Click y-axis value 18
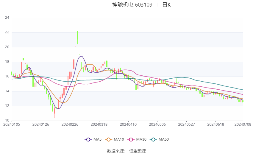This screenshot has width=253, height=154. point(7,62)
